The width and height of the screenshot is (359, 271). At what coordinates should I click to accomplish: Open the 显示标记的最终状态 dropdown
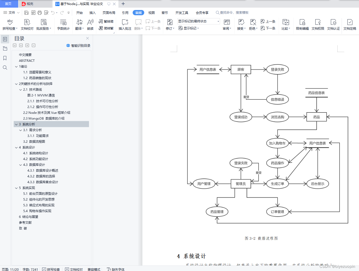[x=198, y=21]
